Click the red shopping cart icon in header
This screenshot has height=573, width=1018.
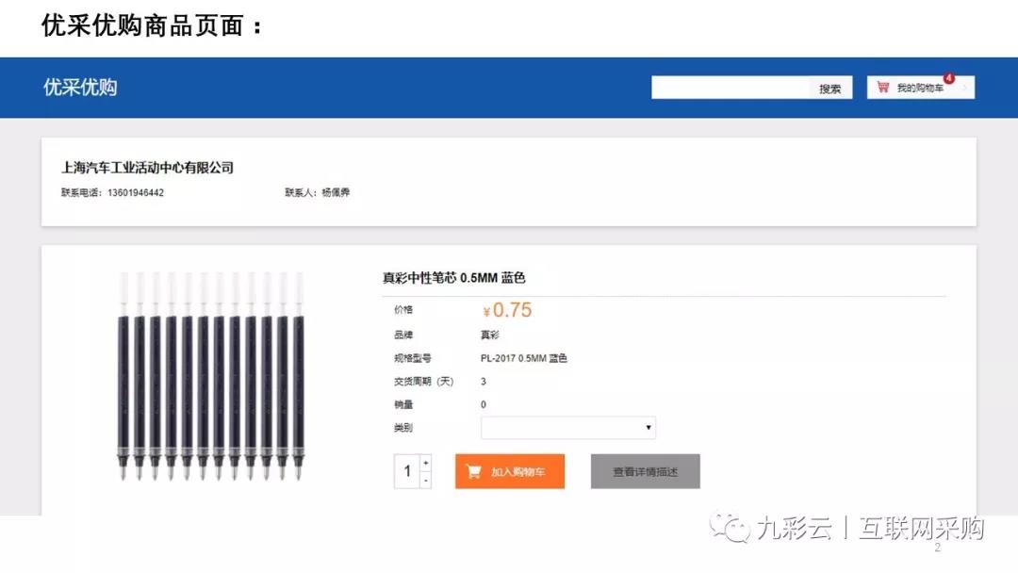tap(883, 87)
